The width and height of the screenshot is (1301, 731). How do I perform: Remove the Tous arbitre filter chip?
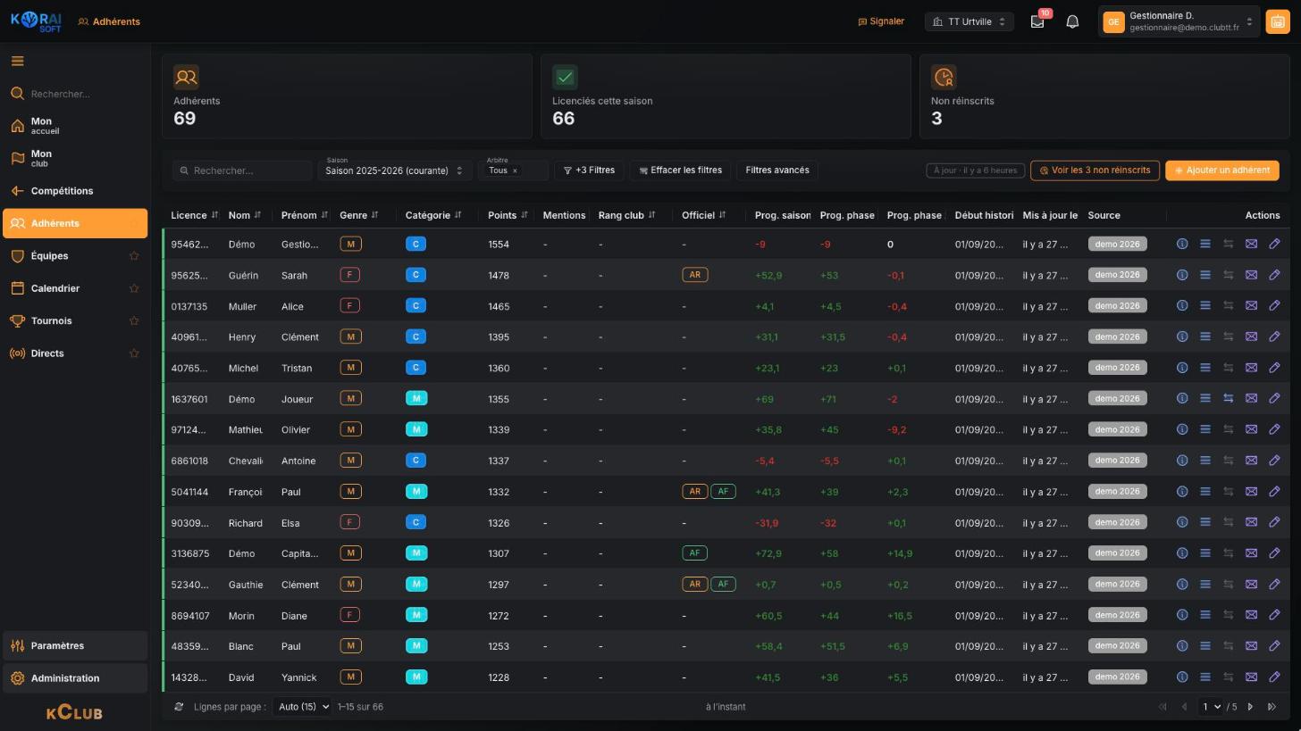(x=515, y=170)
